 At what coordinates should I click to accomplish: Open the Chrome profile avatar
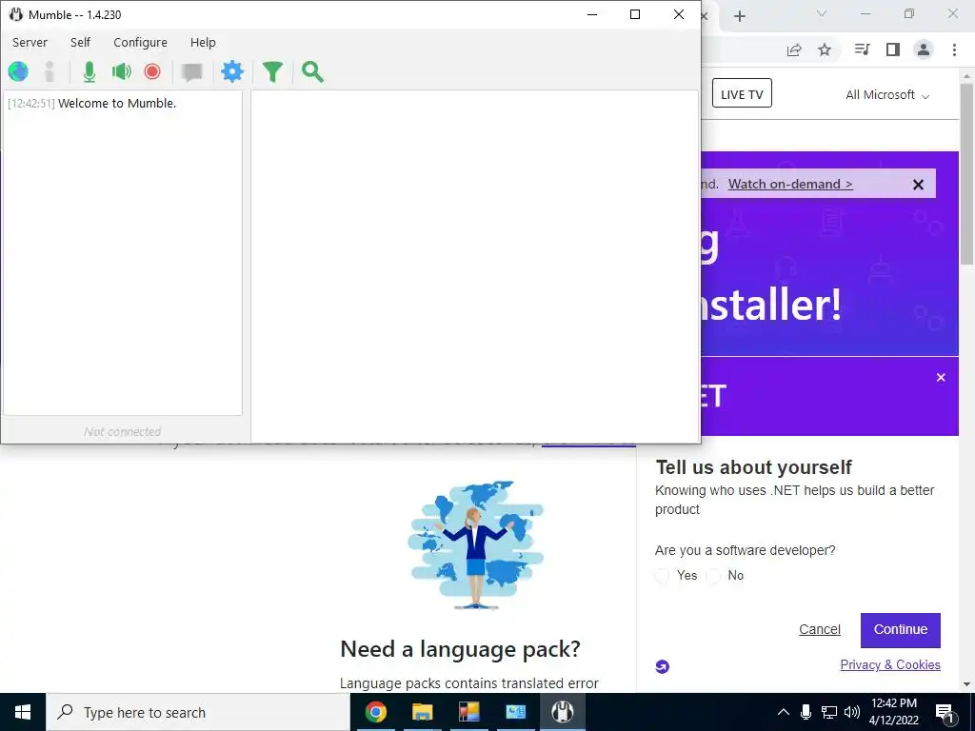(x=924, y=49)
